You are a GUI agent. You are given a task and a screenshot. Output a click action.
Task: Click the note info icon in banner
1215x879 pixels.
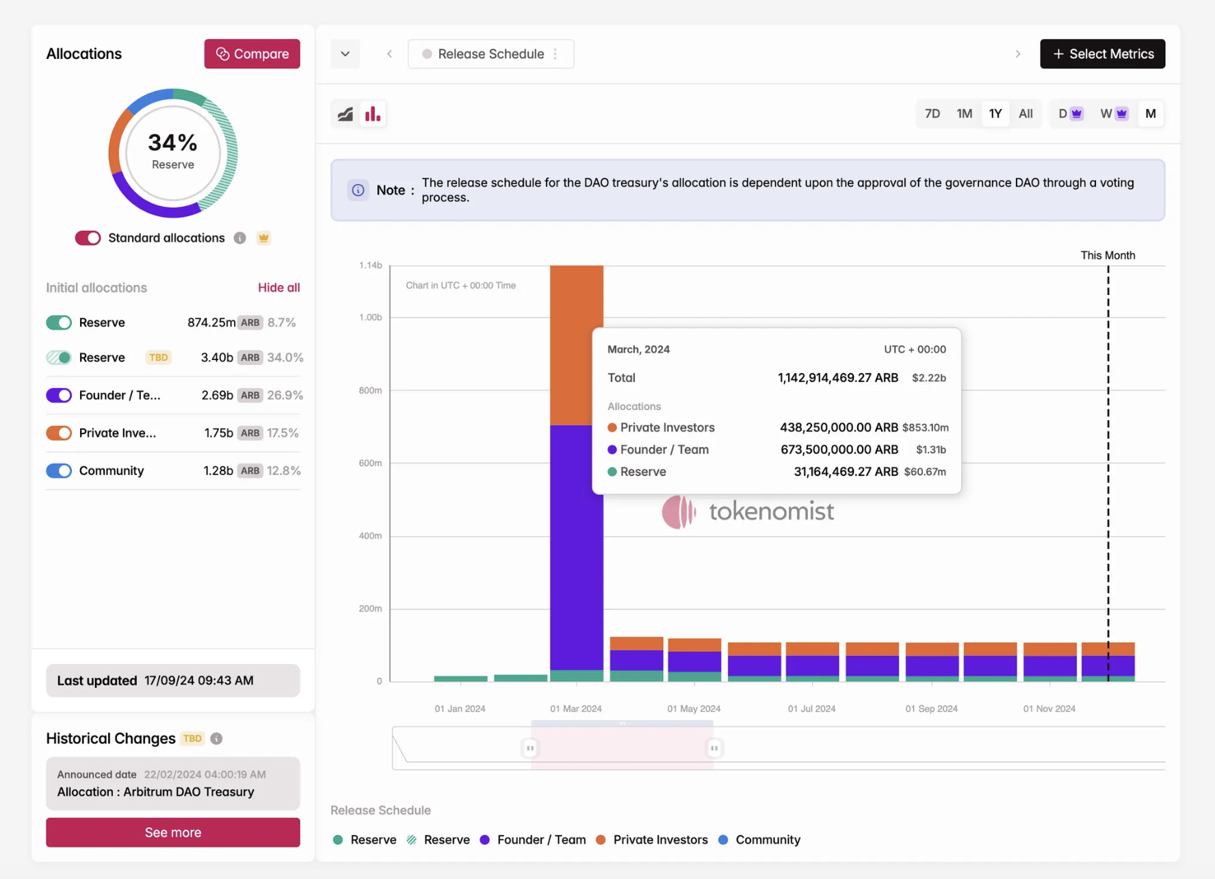pyautogui.click(x=358, y=190)
